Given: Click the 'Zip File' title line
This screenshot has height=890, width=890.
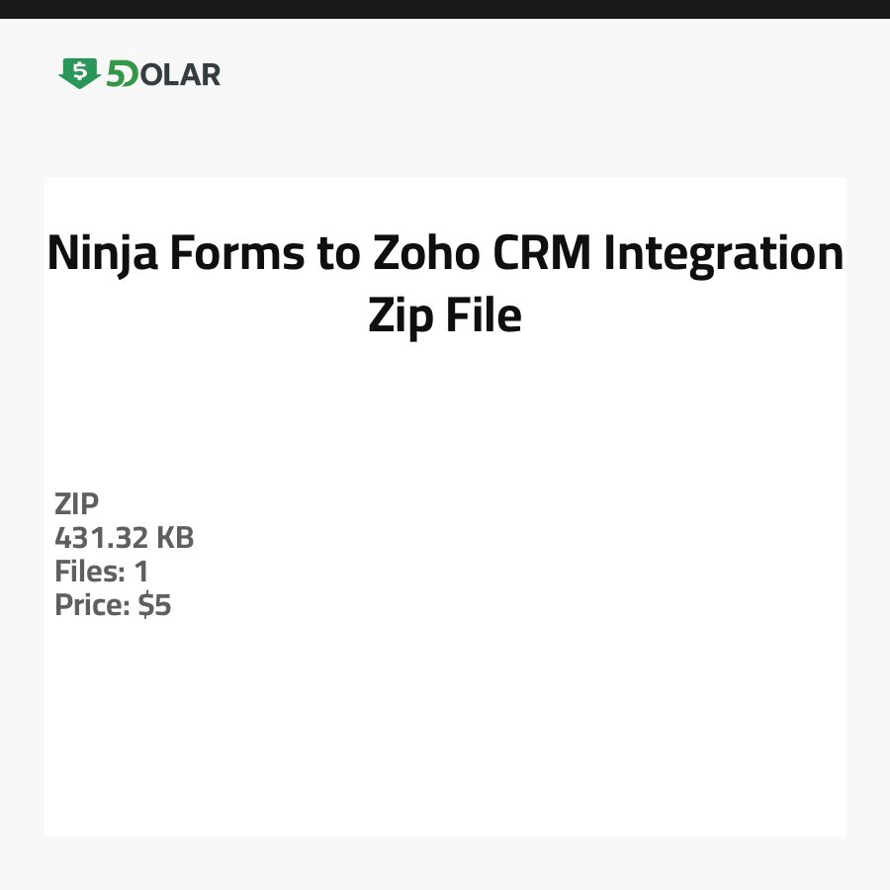Looking at the screenshot, I should [445, 316].
